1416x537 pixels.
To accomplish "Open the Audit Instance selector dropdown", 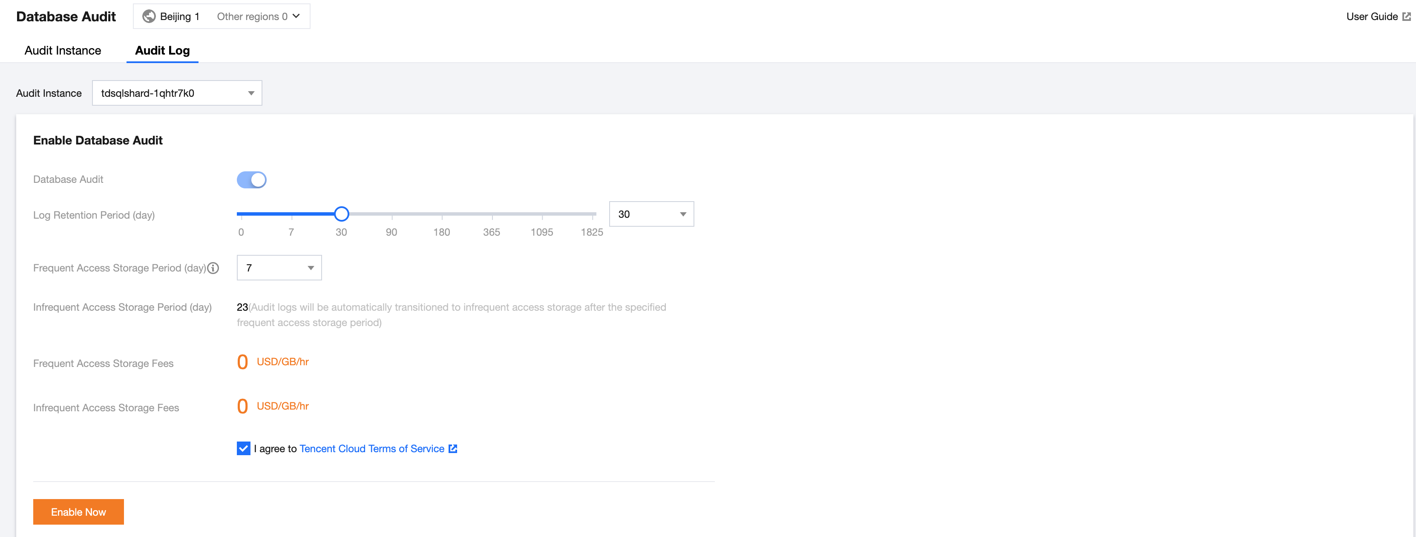I will point(176,93).
